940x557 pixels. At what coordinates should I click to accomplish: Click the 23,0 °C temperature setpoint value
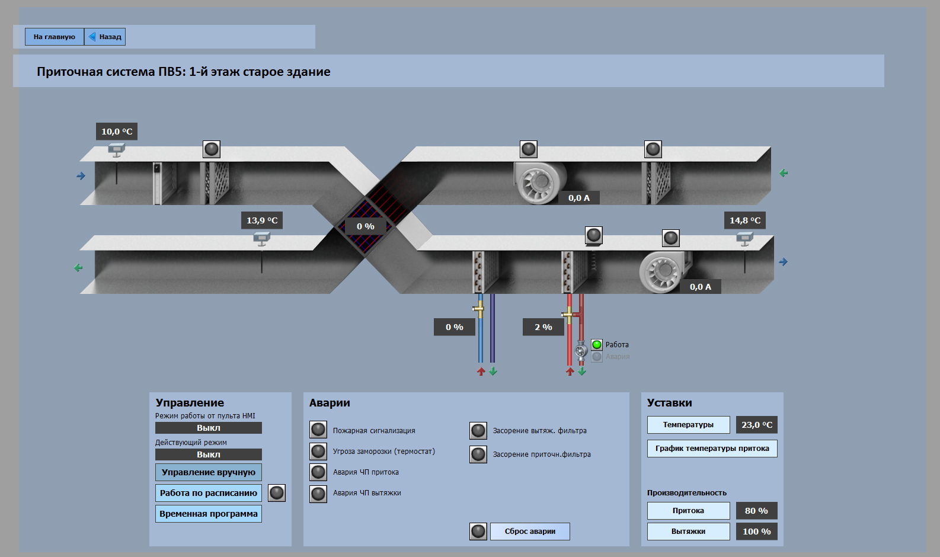coord(756,425)
